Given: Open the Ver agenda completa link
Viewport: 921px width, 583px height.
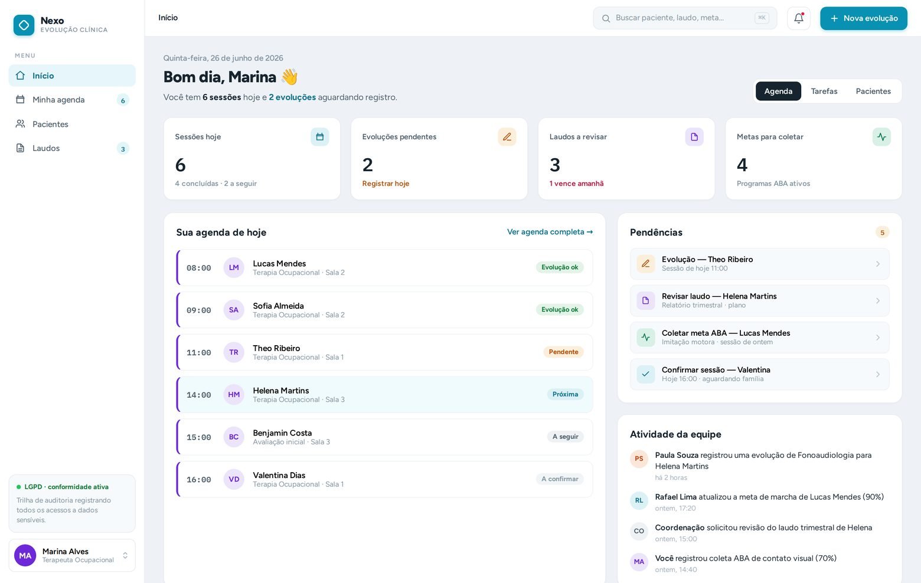Looking at the screenshot, I should point(550,232).
